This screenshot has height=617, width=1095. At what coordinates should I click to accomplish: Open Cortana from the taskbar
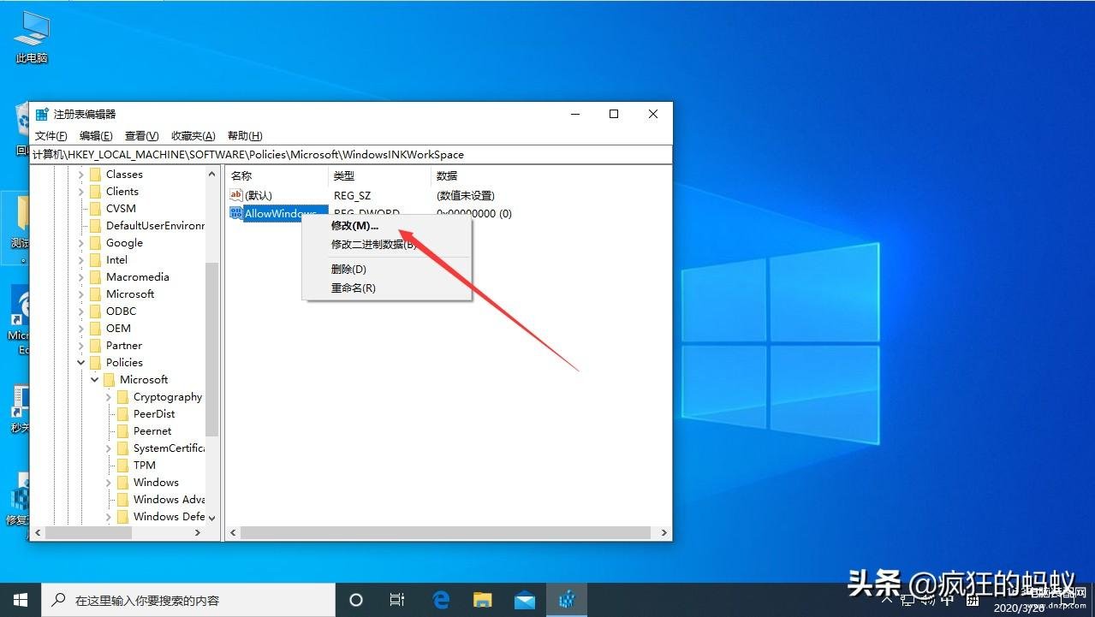[x=357, y=600]
